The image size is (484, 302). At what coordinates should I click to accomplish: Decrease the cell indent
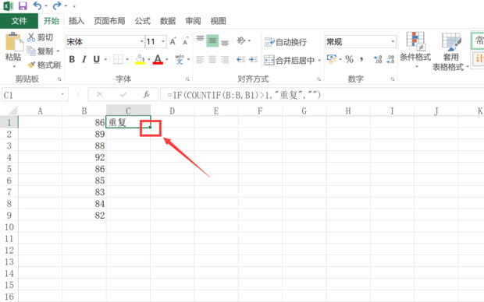[x=240, y=59]
